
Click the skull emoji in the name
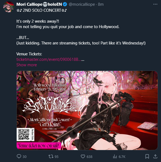[45, 4]
